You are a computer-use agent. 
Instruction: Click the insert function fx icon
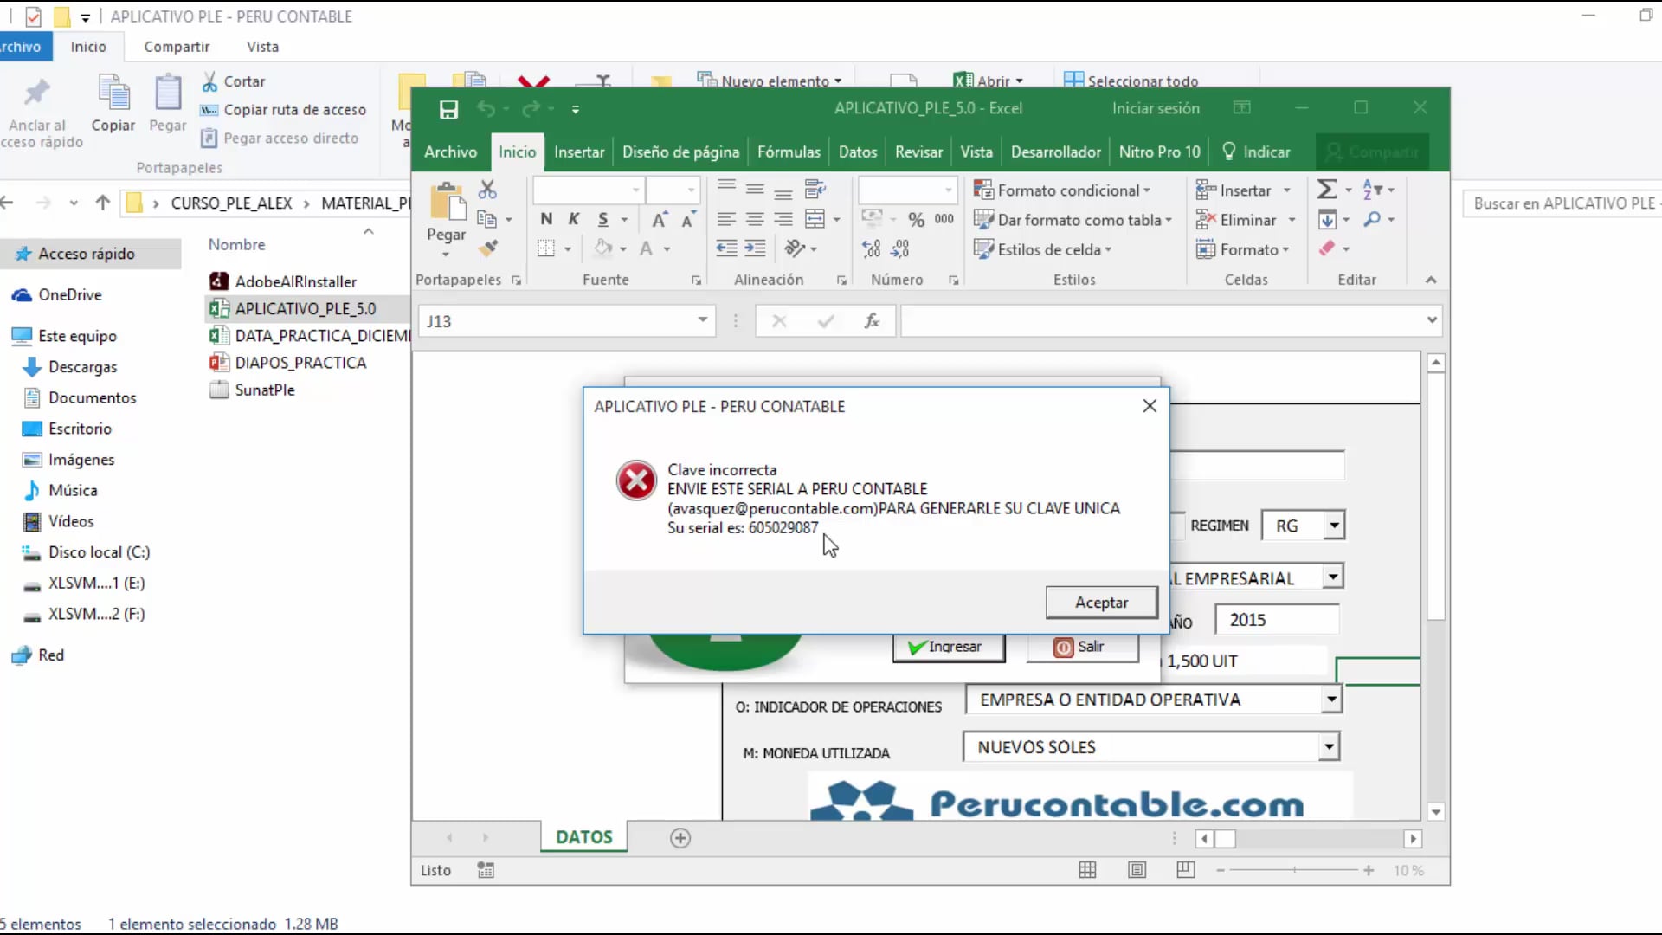tap(872, 321)
